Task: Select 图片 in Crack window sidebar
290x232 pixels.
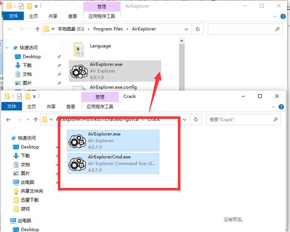Action: pyautogui.click(x=21, y=173)
